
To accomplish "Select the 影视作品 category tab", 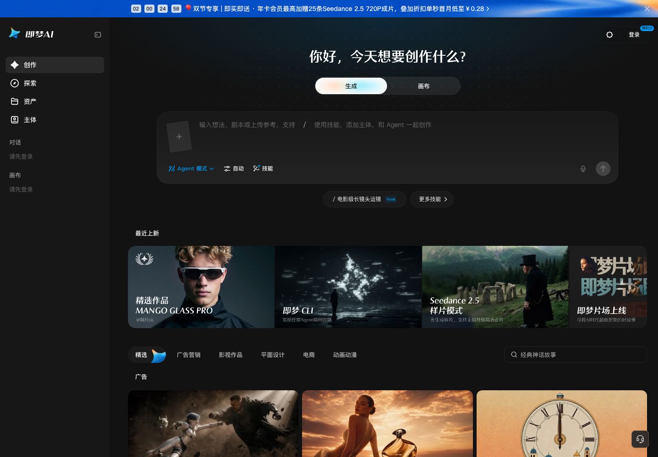I will [231, 355].
